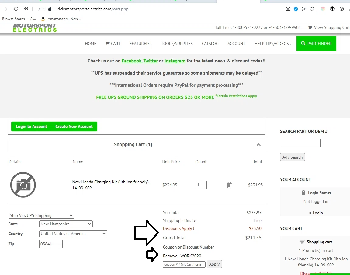Click the Discounts Apply ! text

coord(178,228)
